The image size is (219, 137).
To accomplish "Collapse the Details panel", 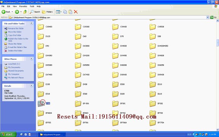I will click(x=32, y=86).
